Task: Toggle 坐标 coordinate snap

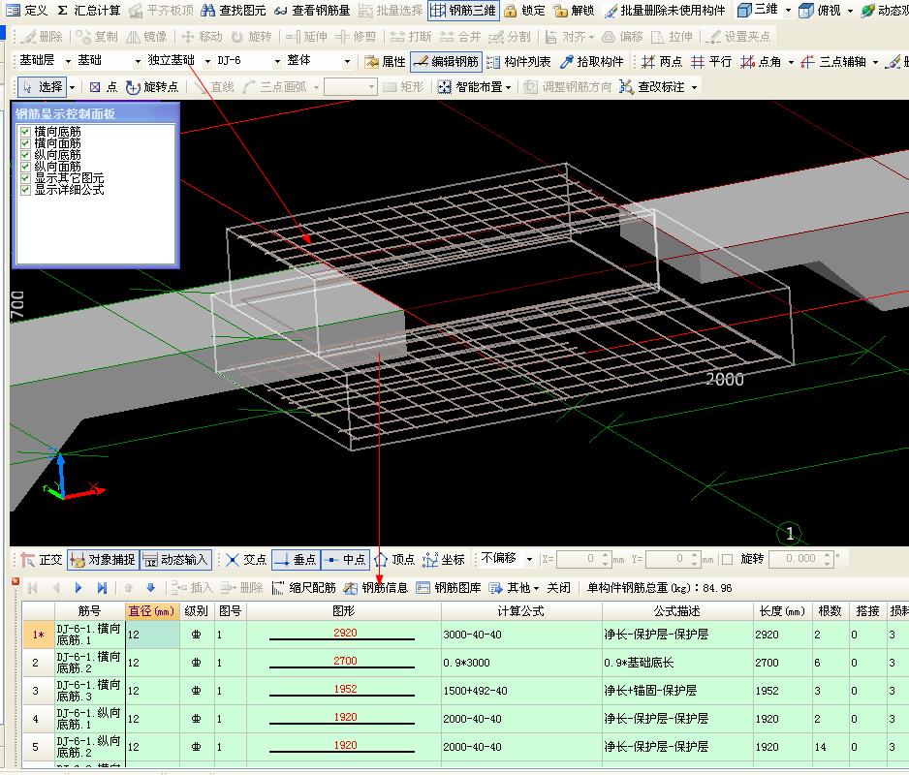Action: pyautogui.click(x=444, y=559)
